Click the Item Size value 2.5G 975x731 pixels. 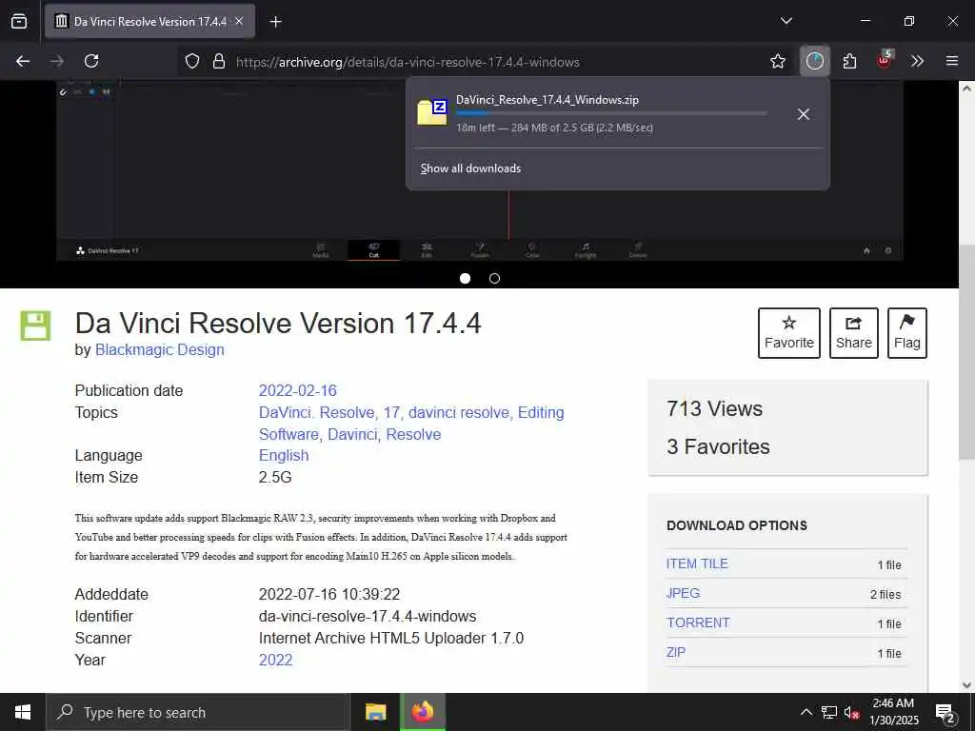click(275, 478)
